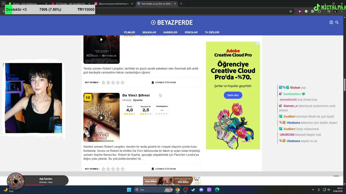Open Discord from the taskbar
This screenshot has height=194, width=346.
point(201,190)
